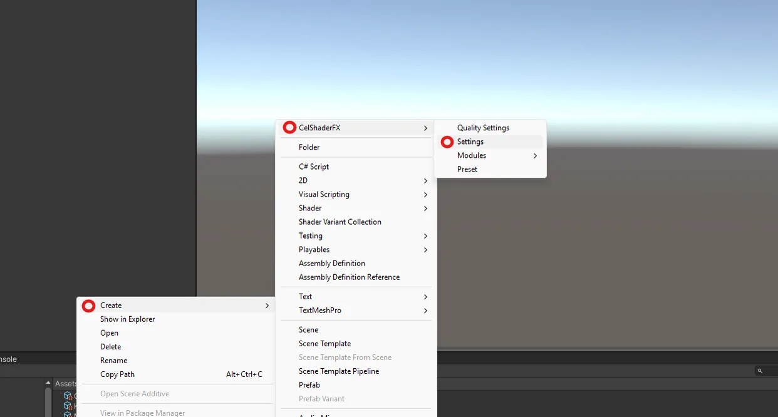Create a new Prefab

355,384
